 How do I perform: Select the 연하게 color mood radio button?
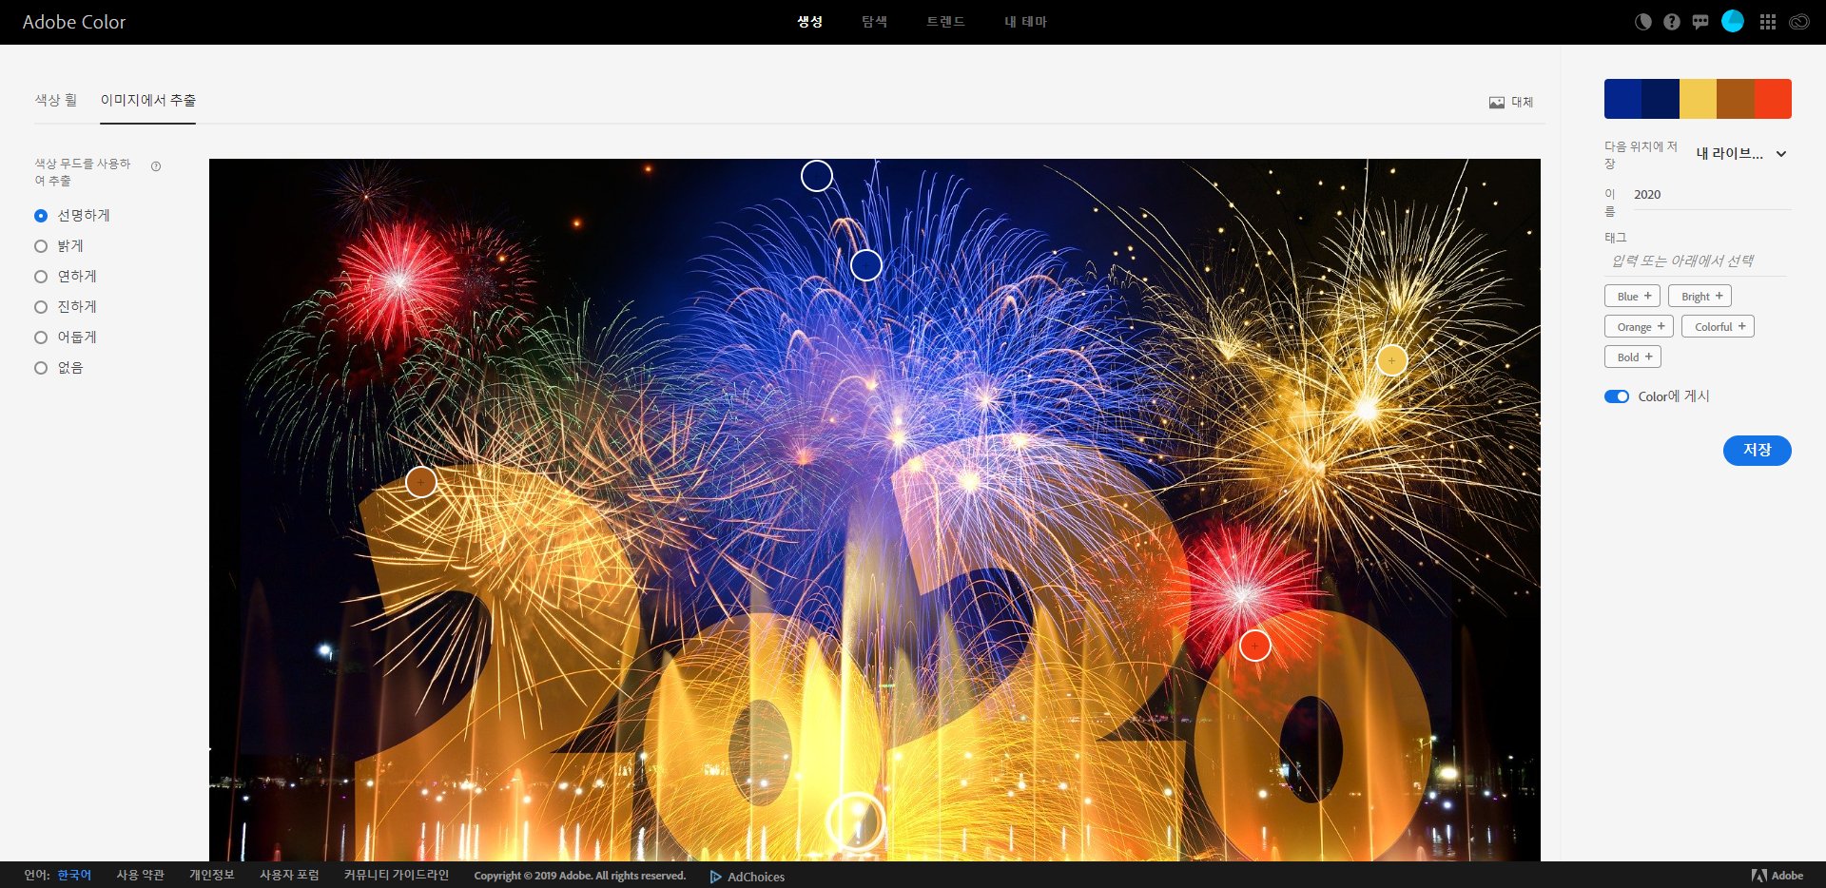[x=41, y=277]
